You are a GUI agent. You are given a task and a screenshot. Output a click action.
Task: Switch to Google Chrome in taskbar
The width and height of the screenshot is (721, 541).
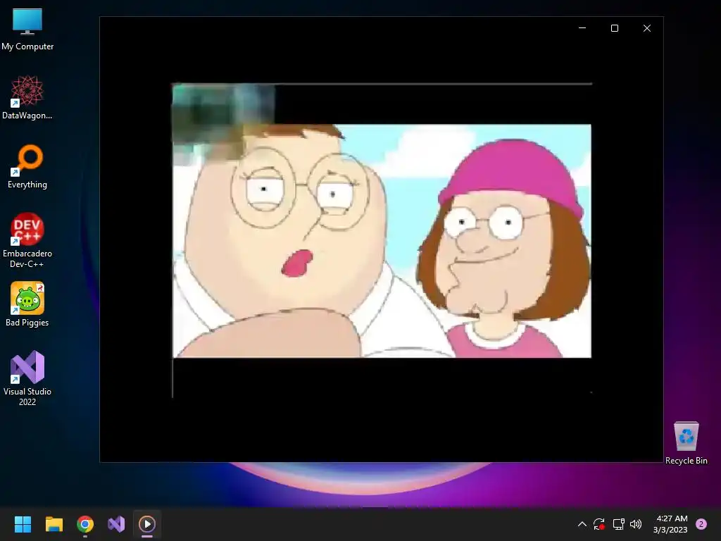85,524
